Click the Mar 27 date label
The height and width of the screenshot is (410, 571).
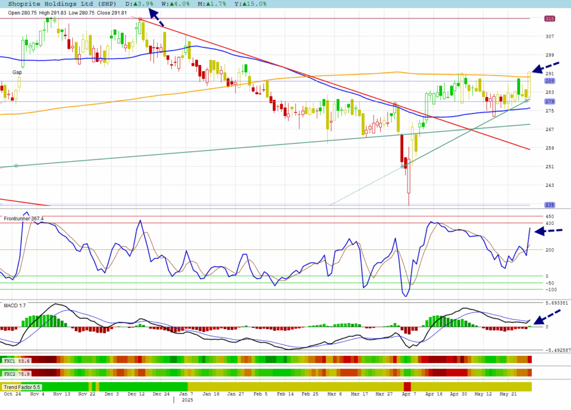pos(384,394)
